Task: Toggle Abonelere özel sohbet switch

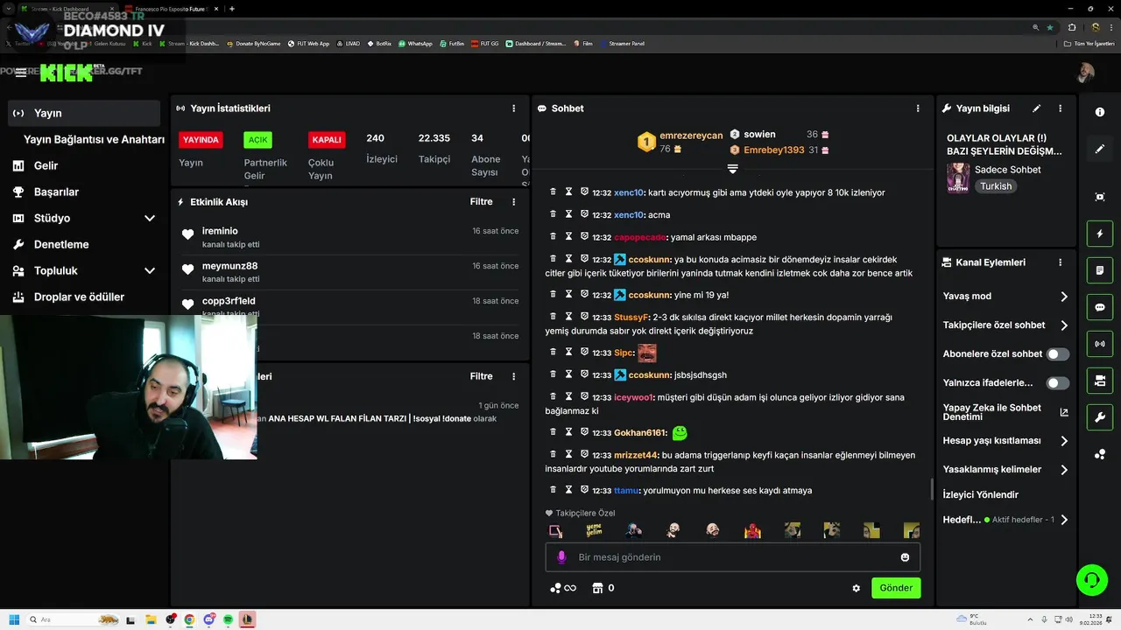Action: (x=1058, y=354)
